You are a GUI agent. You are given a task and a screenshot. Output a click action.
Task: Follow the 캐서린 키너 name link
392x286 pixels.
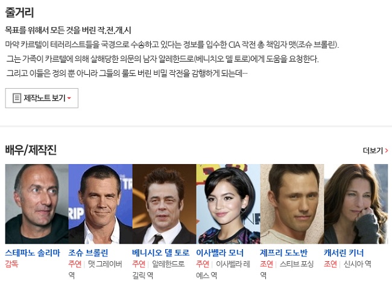344,253
